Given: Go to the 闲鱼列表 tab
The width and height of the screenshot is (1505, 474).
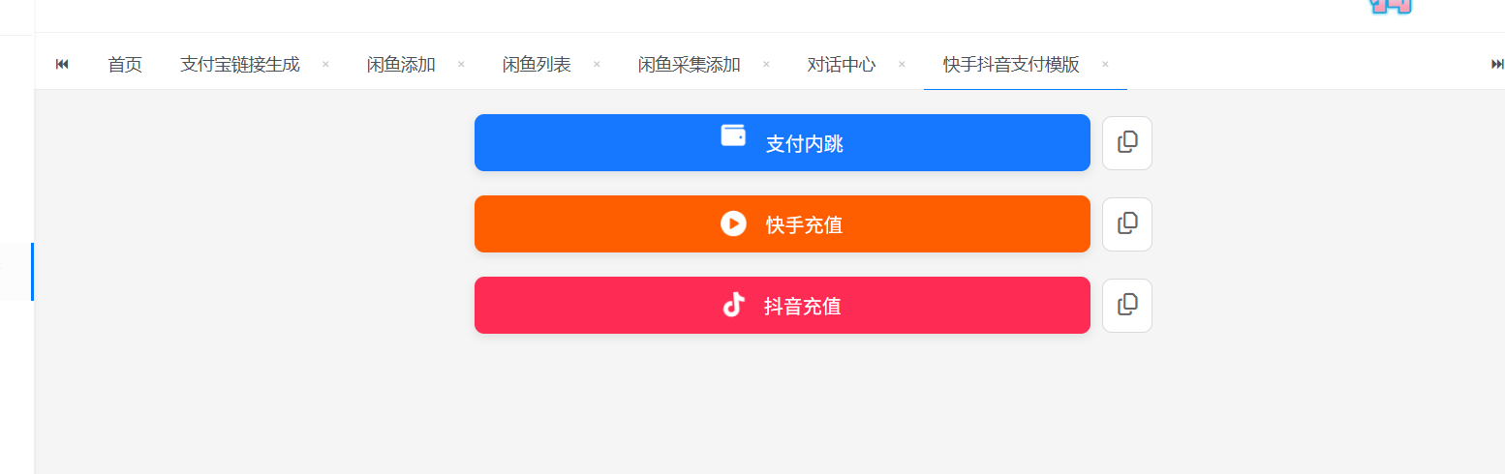Looking at the screenshot, I should [537, 65].
